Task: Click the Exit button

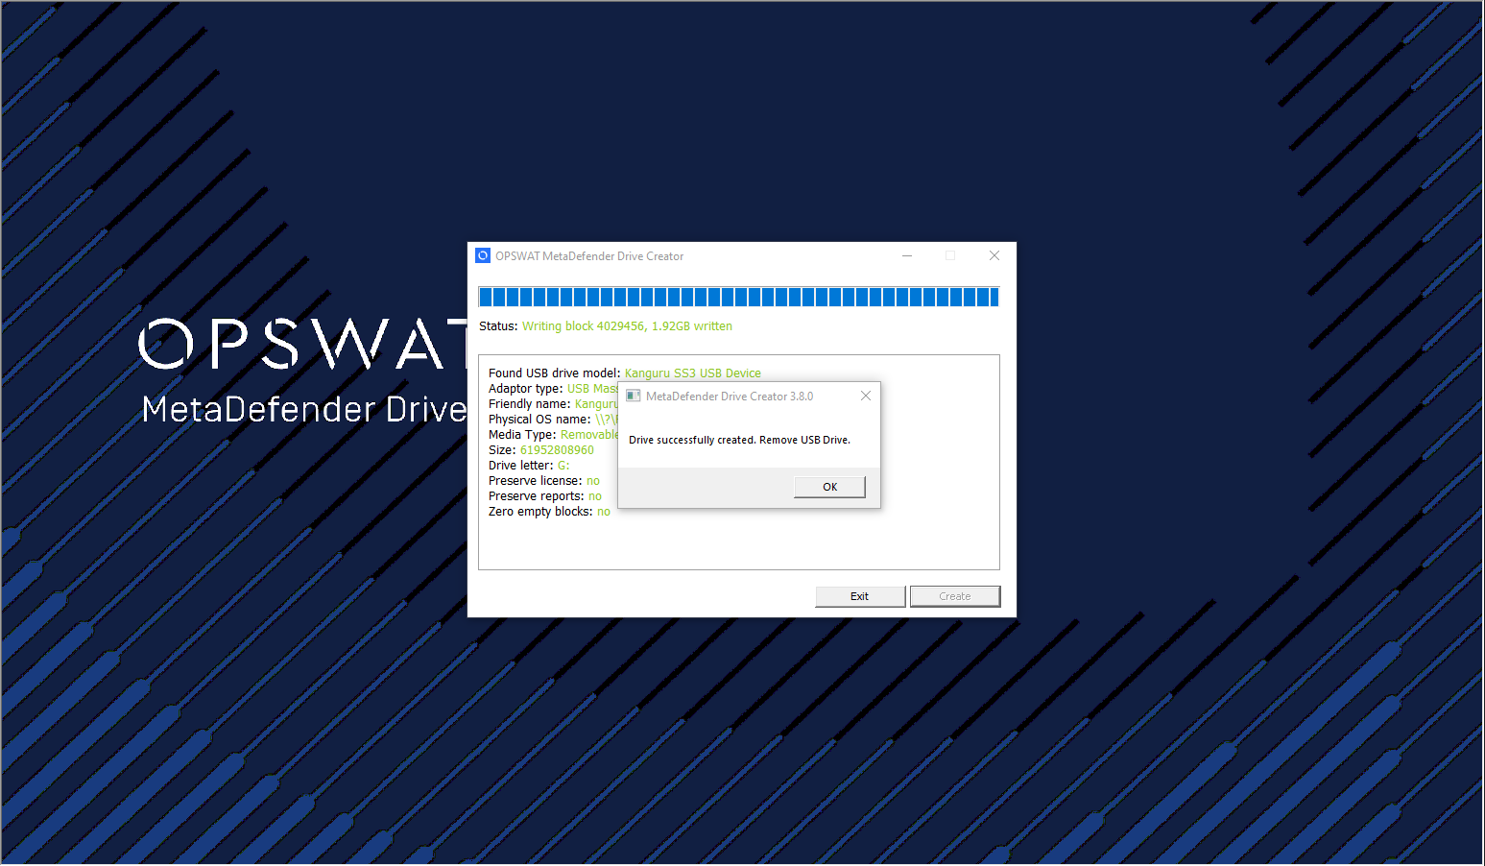Action: tap(860, 596)
